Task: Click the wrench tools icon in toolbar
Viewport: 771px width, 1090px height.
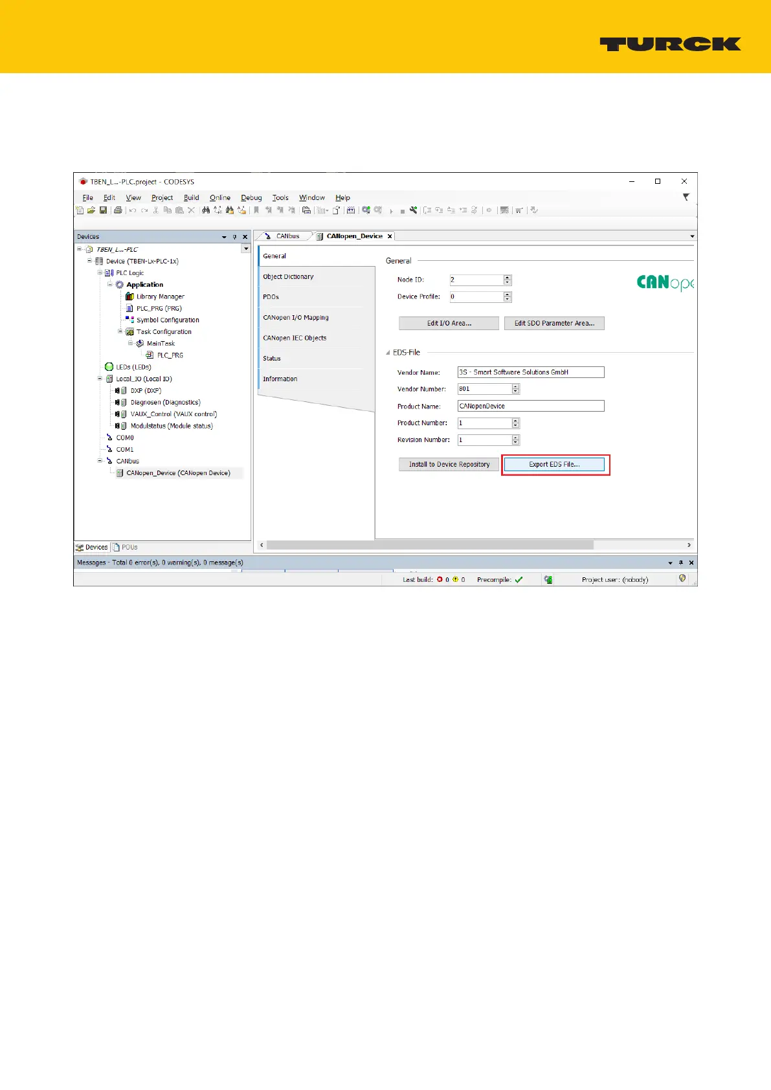Action: click(414, 210)
